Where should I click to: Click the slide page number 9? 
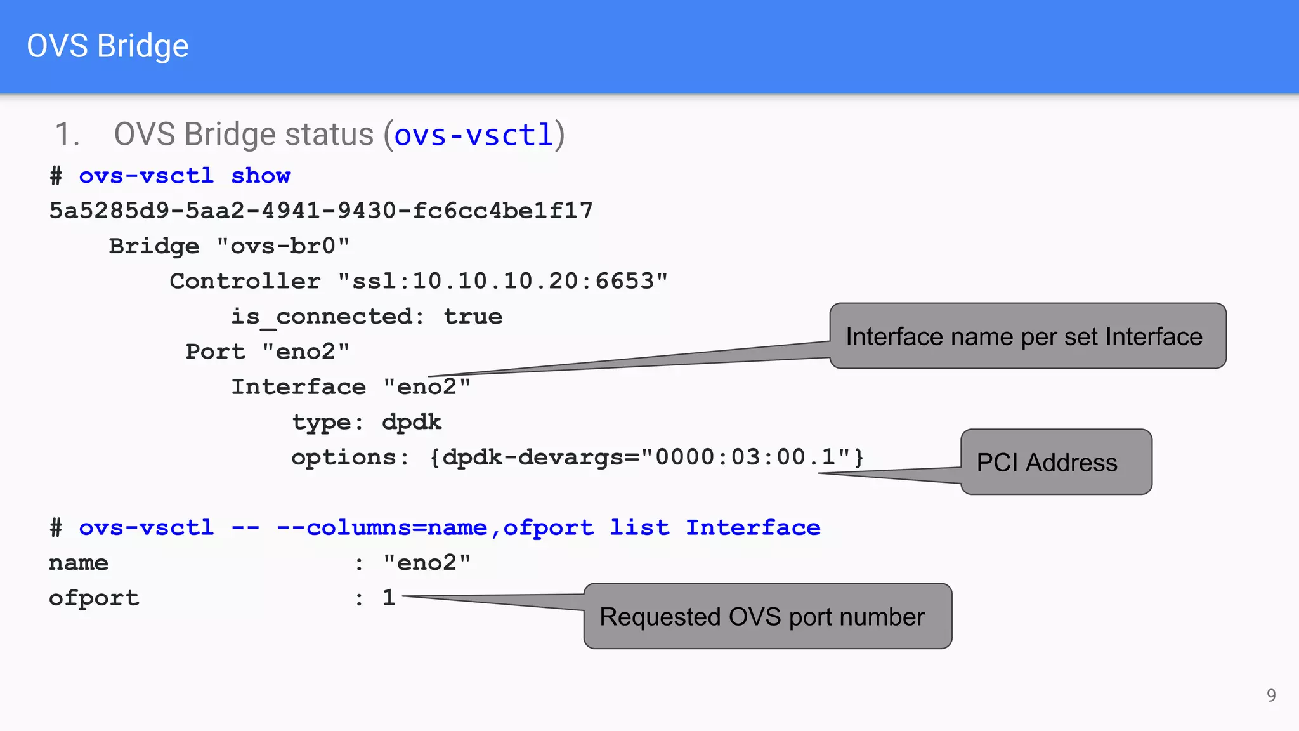pyautogui.click(x=1271, y=695)
